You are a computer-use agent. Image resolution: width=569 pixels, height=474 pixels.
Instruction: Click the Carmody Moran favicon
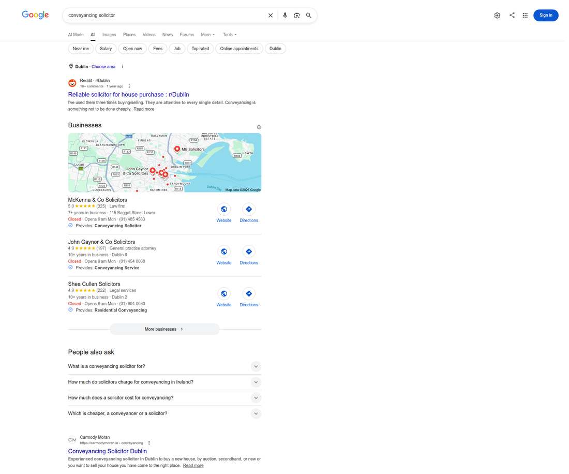tap(72, 440)
